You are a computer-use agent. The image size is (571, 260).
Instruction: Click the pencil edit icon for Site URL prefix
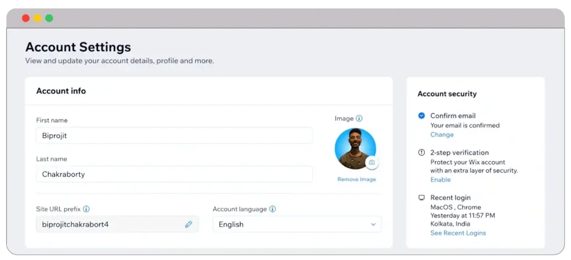click(x=188, y=224)
